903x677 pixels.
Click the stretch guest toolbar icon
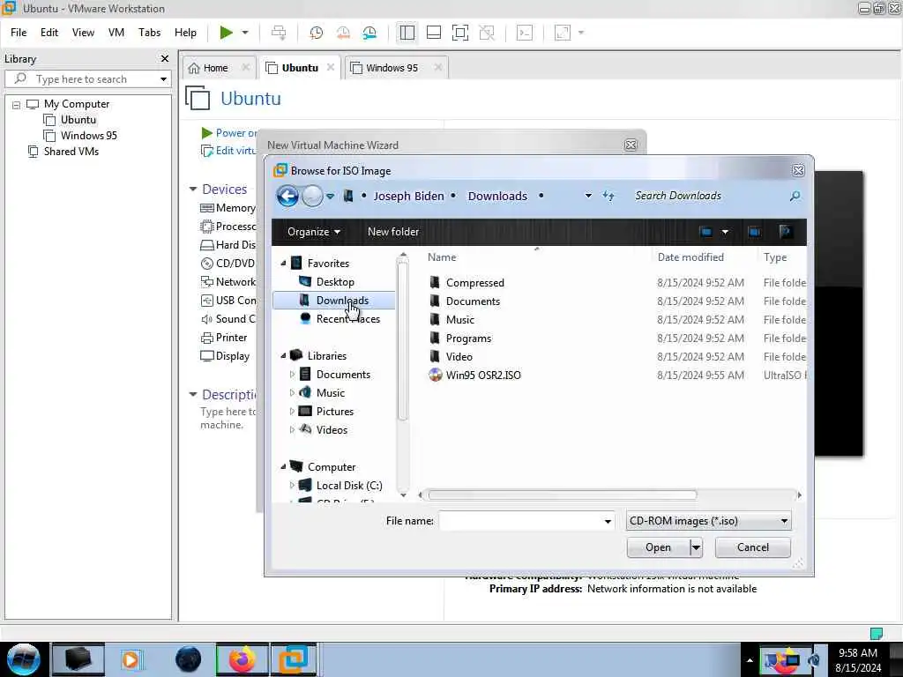(x=563, y=33)
